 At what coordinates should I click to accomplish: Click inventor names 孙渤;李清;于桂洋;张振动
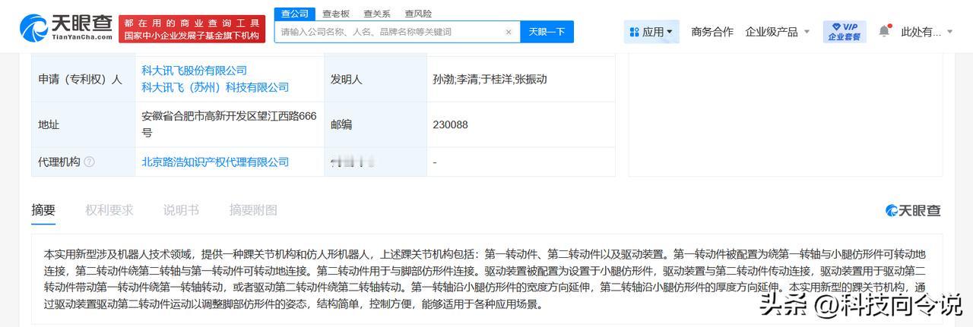pos(490,79)
